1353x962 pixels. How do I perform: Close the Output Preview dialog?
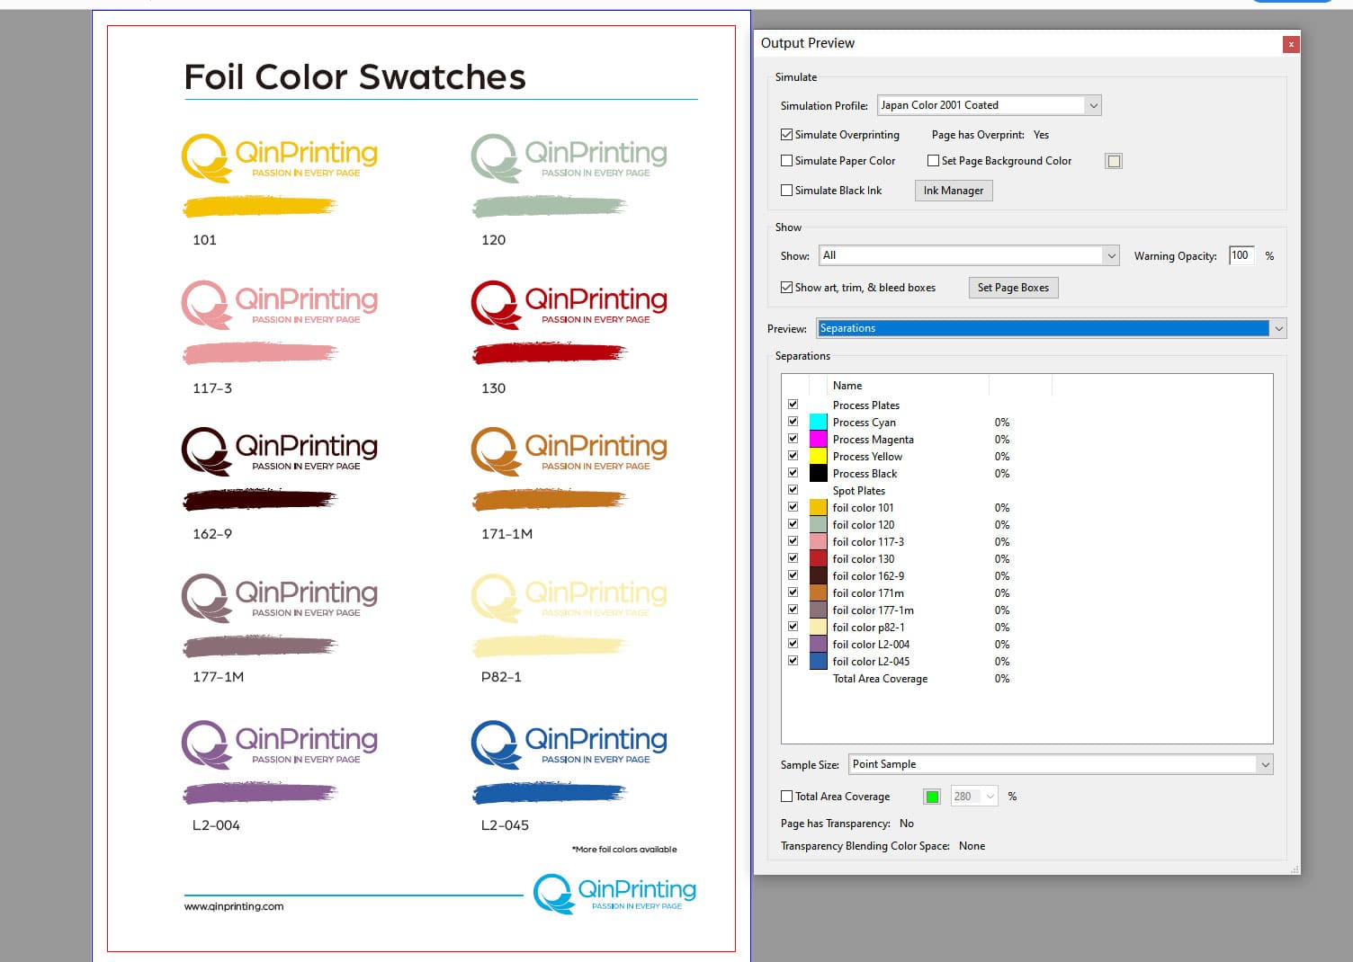coord(1291,44)
